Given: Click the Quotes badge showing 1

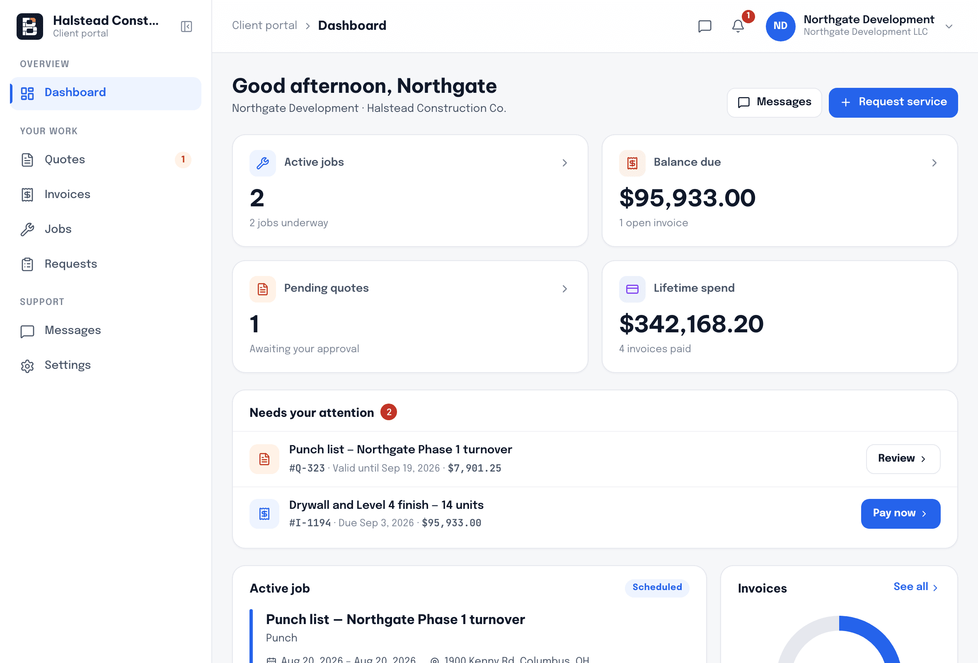Looking at the screenshot, I should [x=183, y=160].
